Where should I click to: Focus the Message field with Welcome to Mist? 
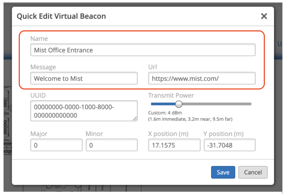[84, 78]
